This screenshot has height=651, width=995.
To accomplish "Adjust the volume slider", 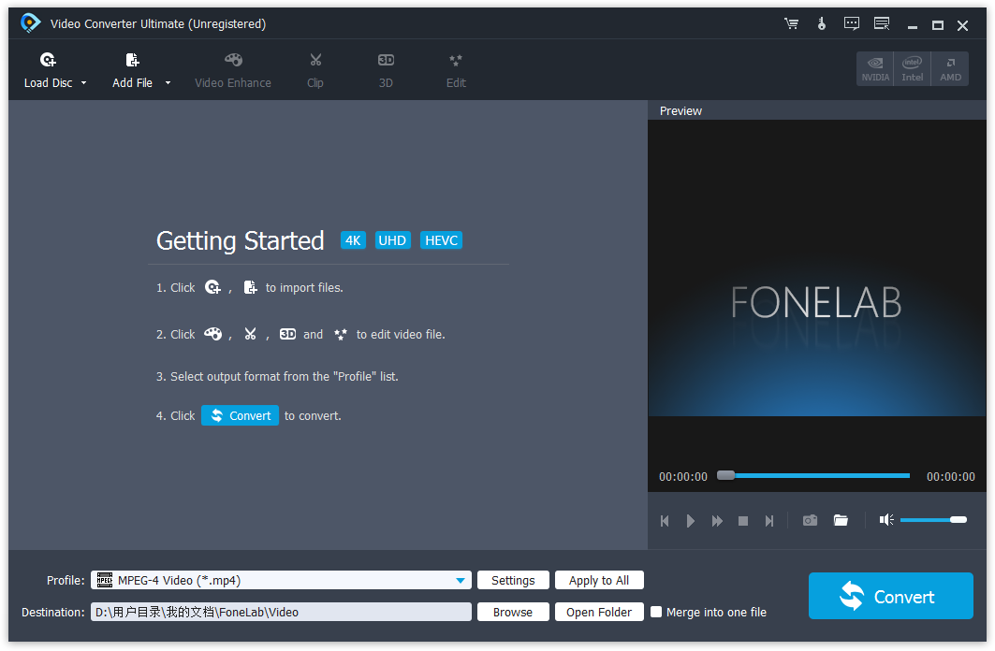I will click(x=933, y=520).
